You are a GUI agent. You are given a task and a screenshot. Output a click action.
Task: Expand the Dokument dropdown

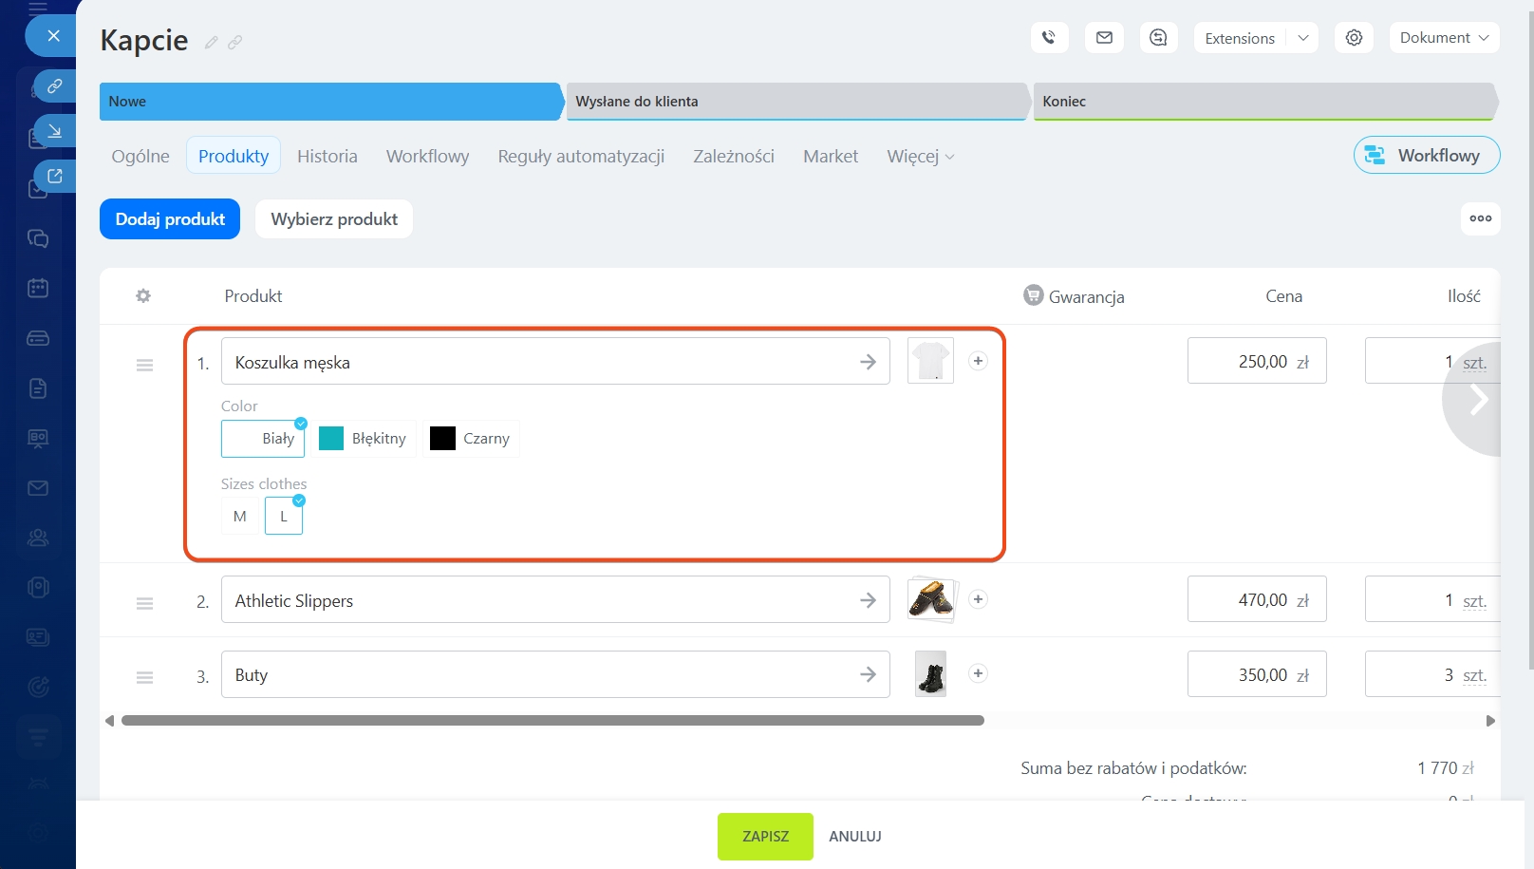pos(1444,38)
